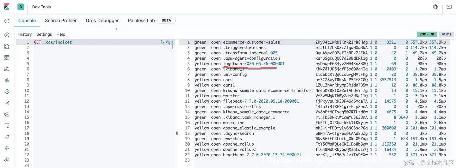
Task: Open Metrics icon in sidebar
Action: pyautogui.click(x=7, y=103)
